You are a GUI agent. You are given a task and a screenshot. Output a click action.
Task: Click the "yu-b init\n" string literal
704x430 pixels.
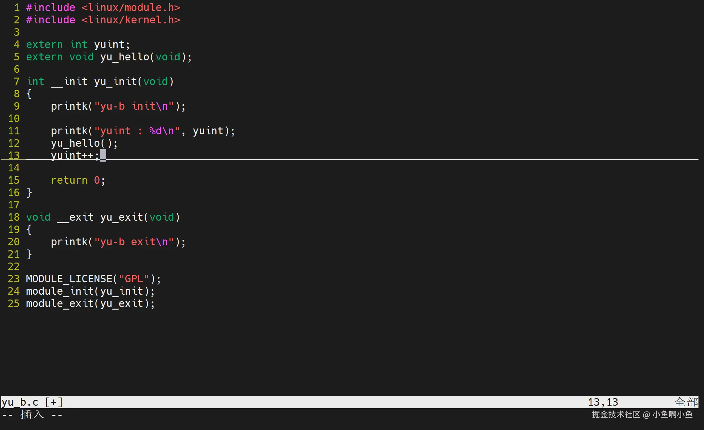tap(134, 106)
